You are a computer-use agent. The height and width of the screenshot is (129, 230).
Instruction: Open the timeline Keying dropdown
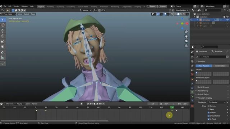(20, 104)
